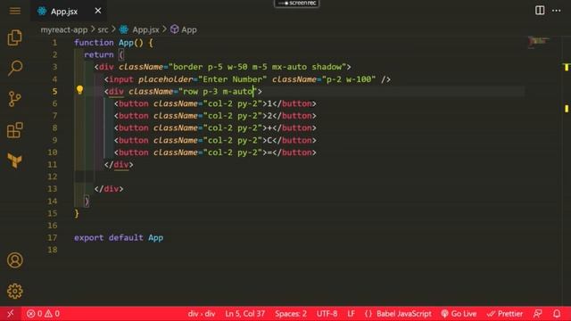Click the code minimap preview
The image size is (571, 321).
click(539, 42)
